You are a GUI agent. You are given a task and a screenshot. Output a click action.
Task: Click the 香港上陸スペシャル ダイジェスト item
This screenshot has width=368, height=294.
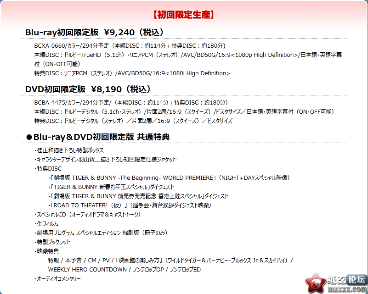138,196
